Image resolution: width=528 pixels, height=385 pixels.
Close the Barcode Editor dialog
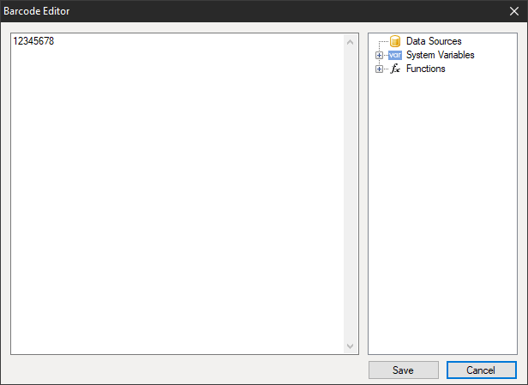click(513, 11)
